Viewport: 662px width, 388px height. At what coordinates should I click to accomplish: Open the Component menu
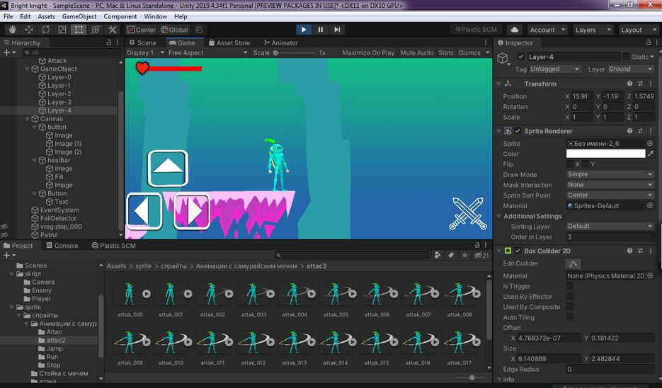click(x=120, y=16)
